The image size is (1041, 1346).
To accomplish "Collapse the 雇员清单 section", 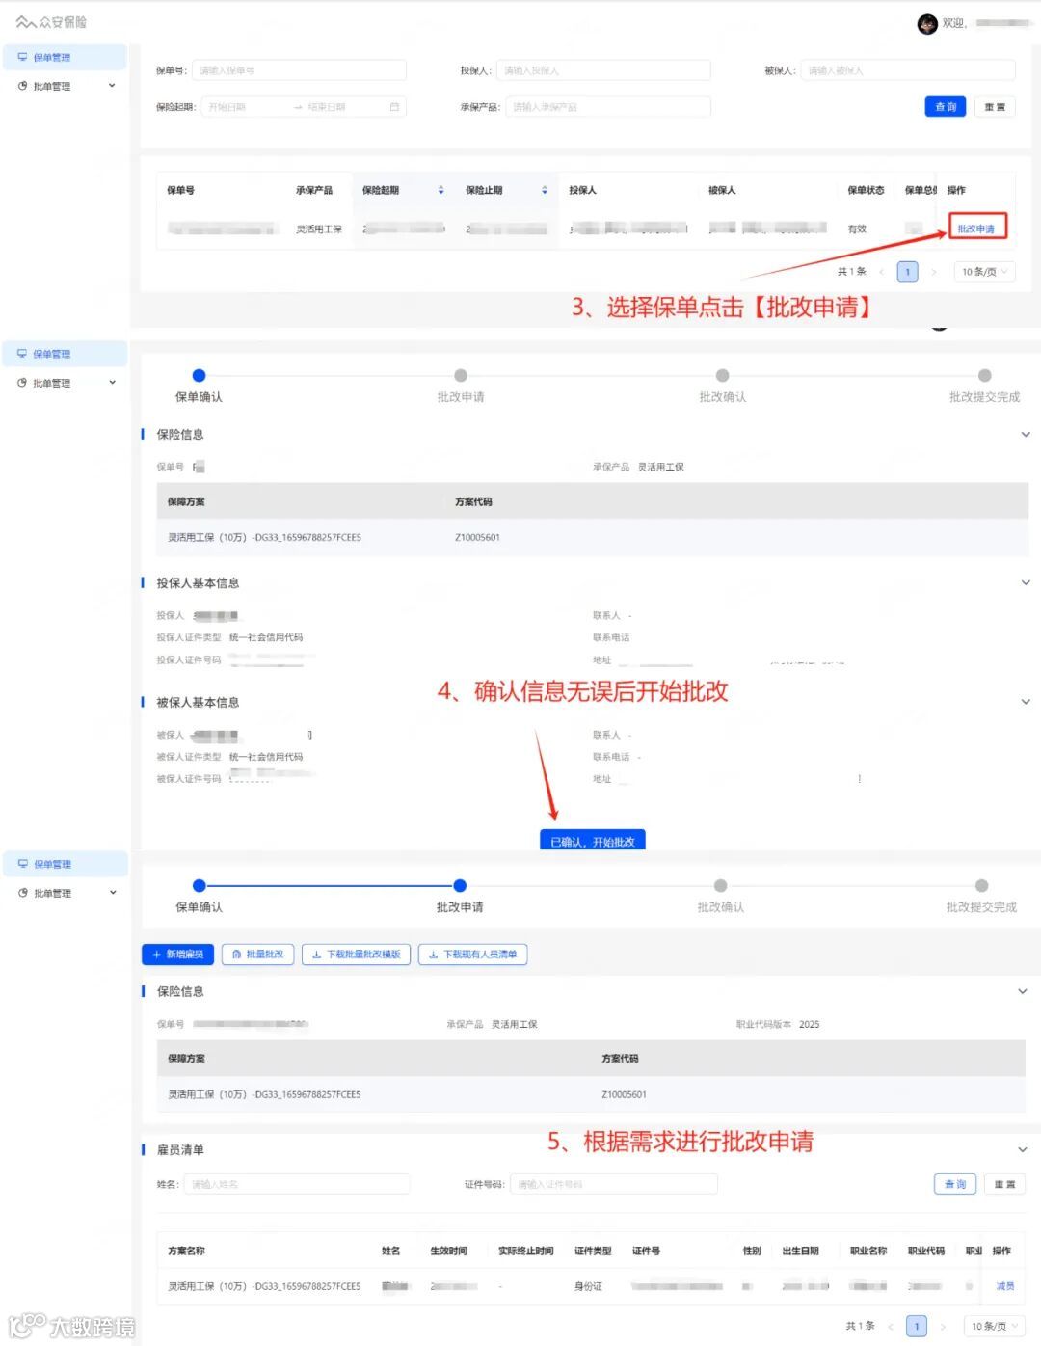I will pos(1023,1149).
